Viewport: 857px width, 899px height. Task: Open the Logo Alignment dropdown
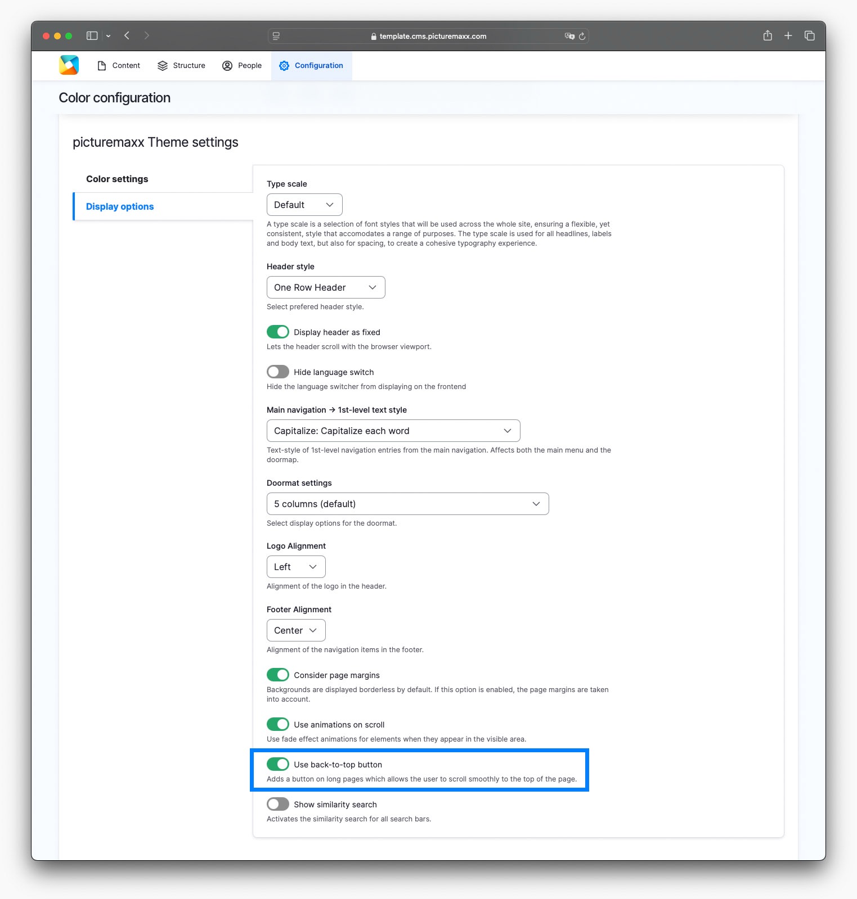[296, 567]
